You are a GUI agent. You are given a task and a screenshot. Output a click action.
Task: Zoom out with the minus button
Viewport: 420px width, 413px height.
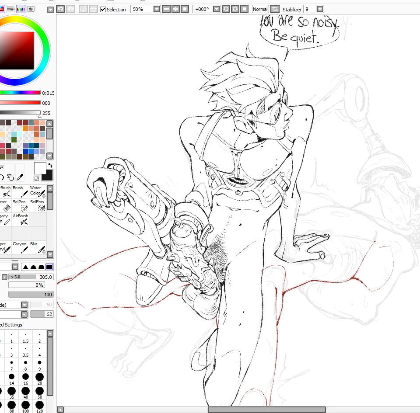(x=166, y=9)
